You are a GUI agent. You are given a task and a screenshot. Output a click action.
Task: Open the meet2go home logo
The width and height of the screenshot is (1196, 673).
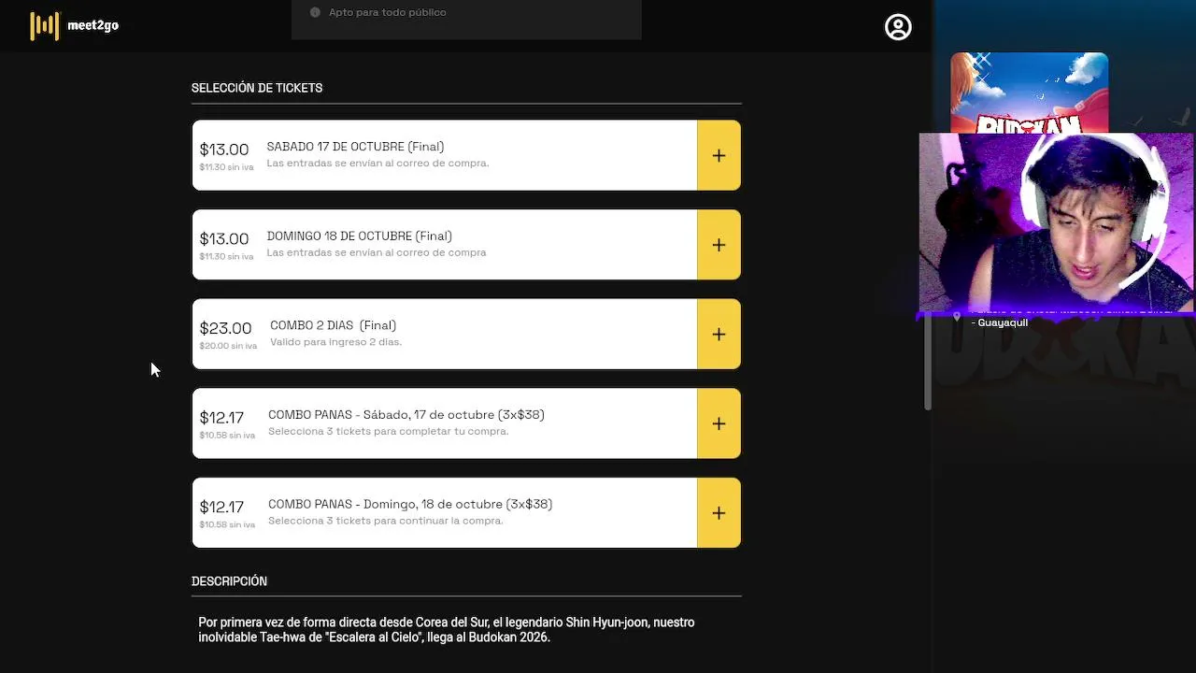(x=75, y=26)
